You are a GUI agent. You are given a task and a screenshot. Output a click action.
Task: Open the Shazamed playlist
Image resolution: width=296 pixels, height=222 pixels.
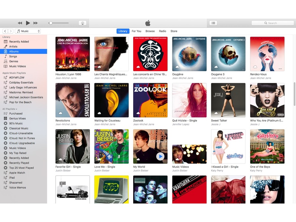(23, 182)
